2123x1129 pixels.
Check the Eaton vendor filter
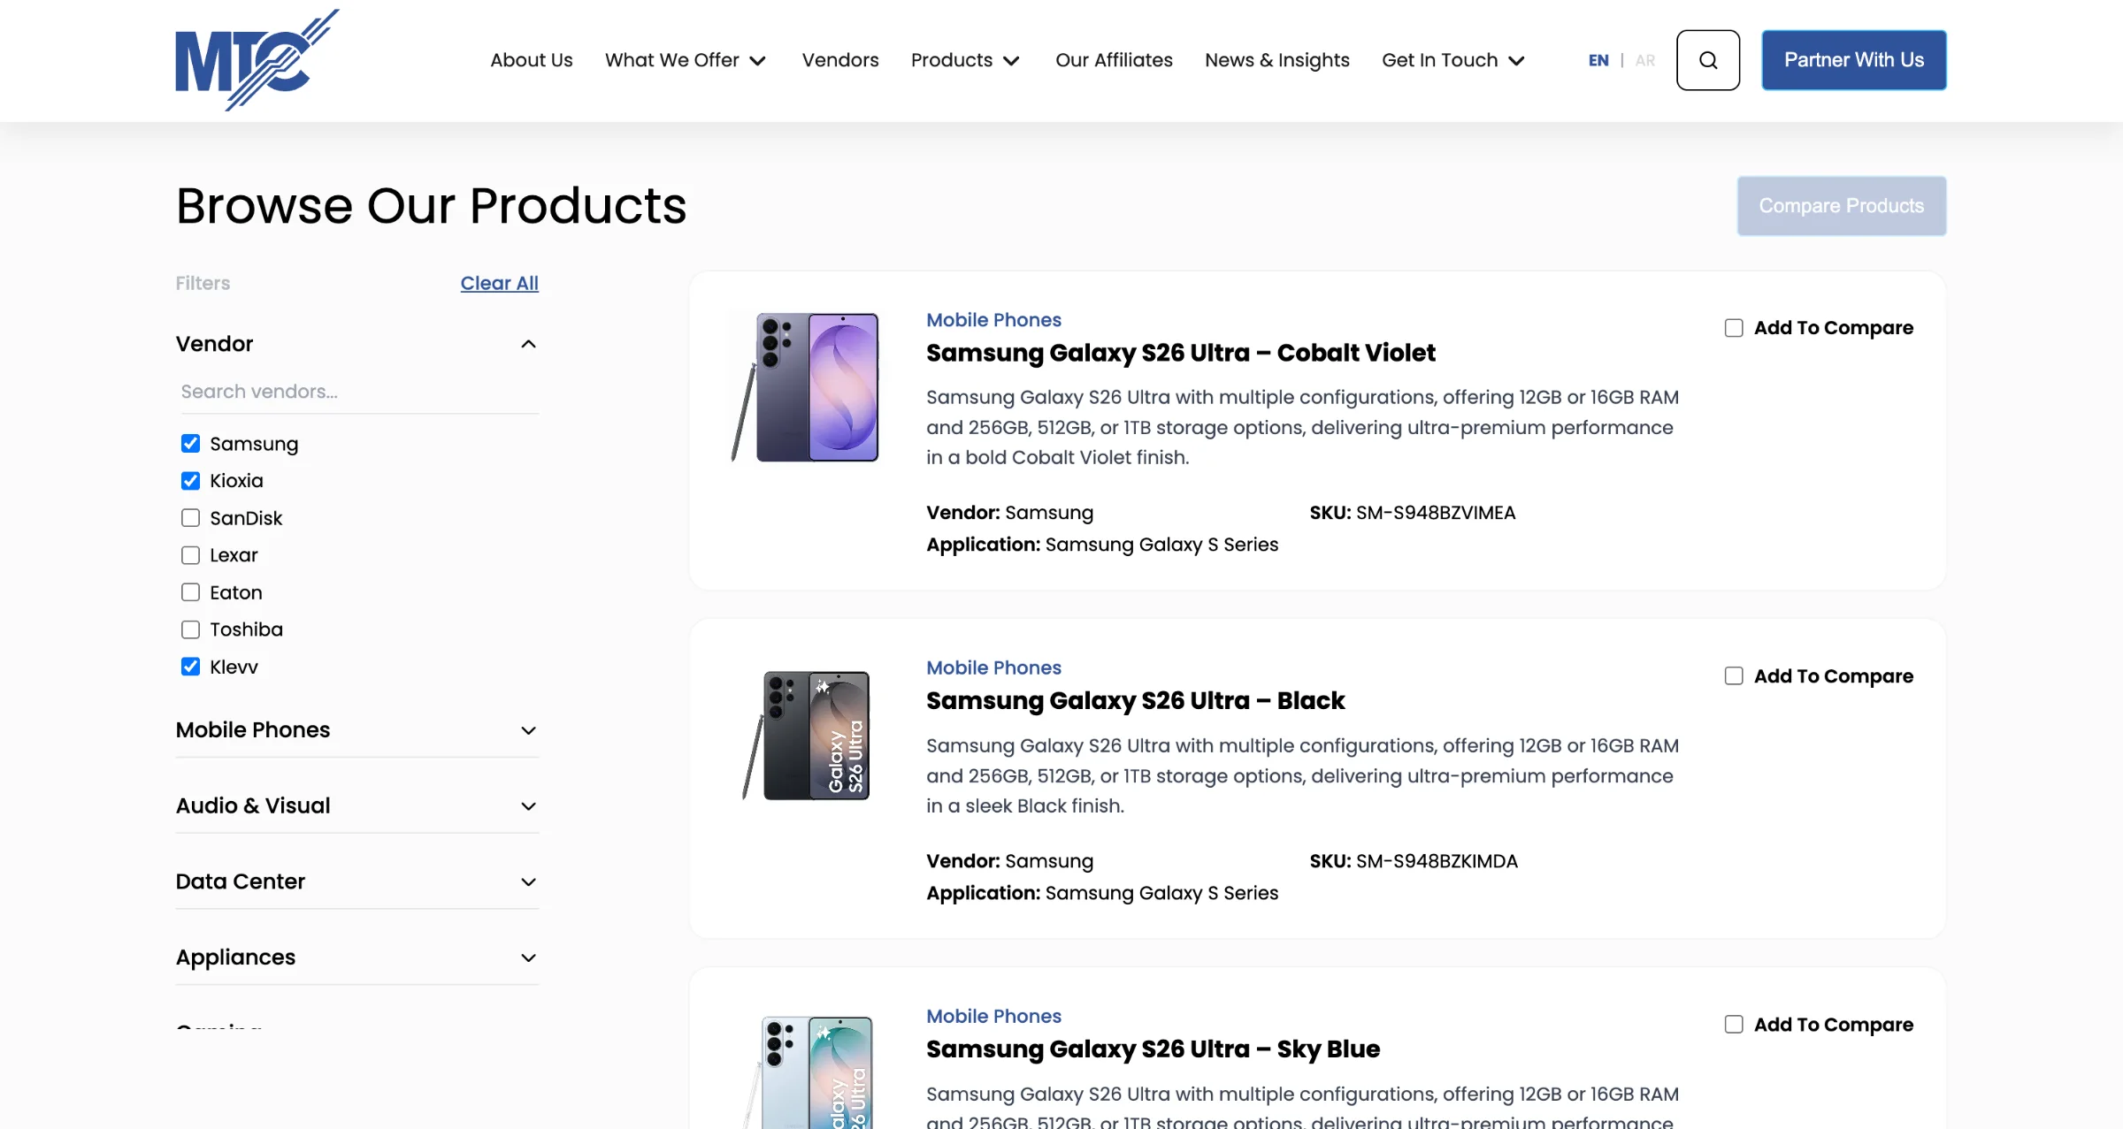point(190,591)
